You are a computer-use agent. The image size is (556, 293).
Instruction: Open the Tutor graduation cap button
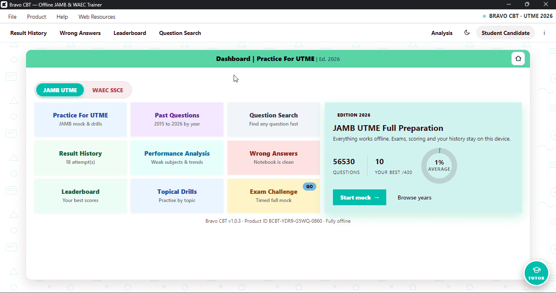[536, 273]
